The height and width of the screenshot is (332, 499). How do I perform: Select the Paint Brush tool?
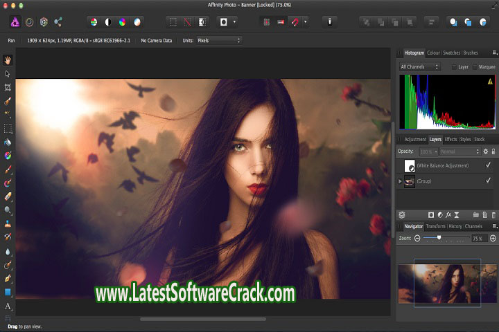[x=8, y=169]
